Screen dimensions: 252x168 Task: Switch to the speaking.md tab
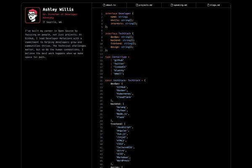179,5
